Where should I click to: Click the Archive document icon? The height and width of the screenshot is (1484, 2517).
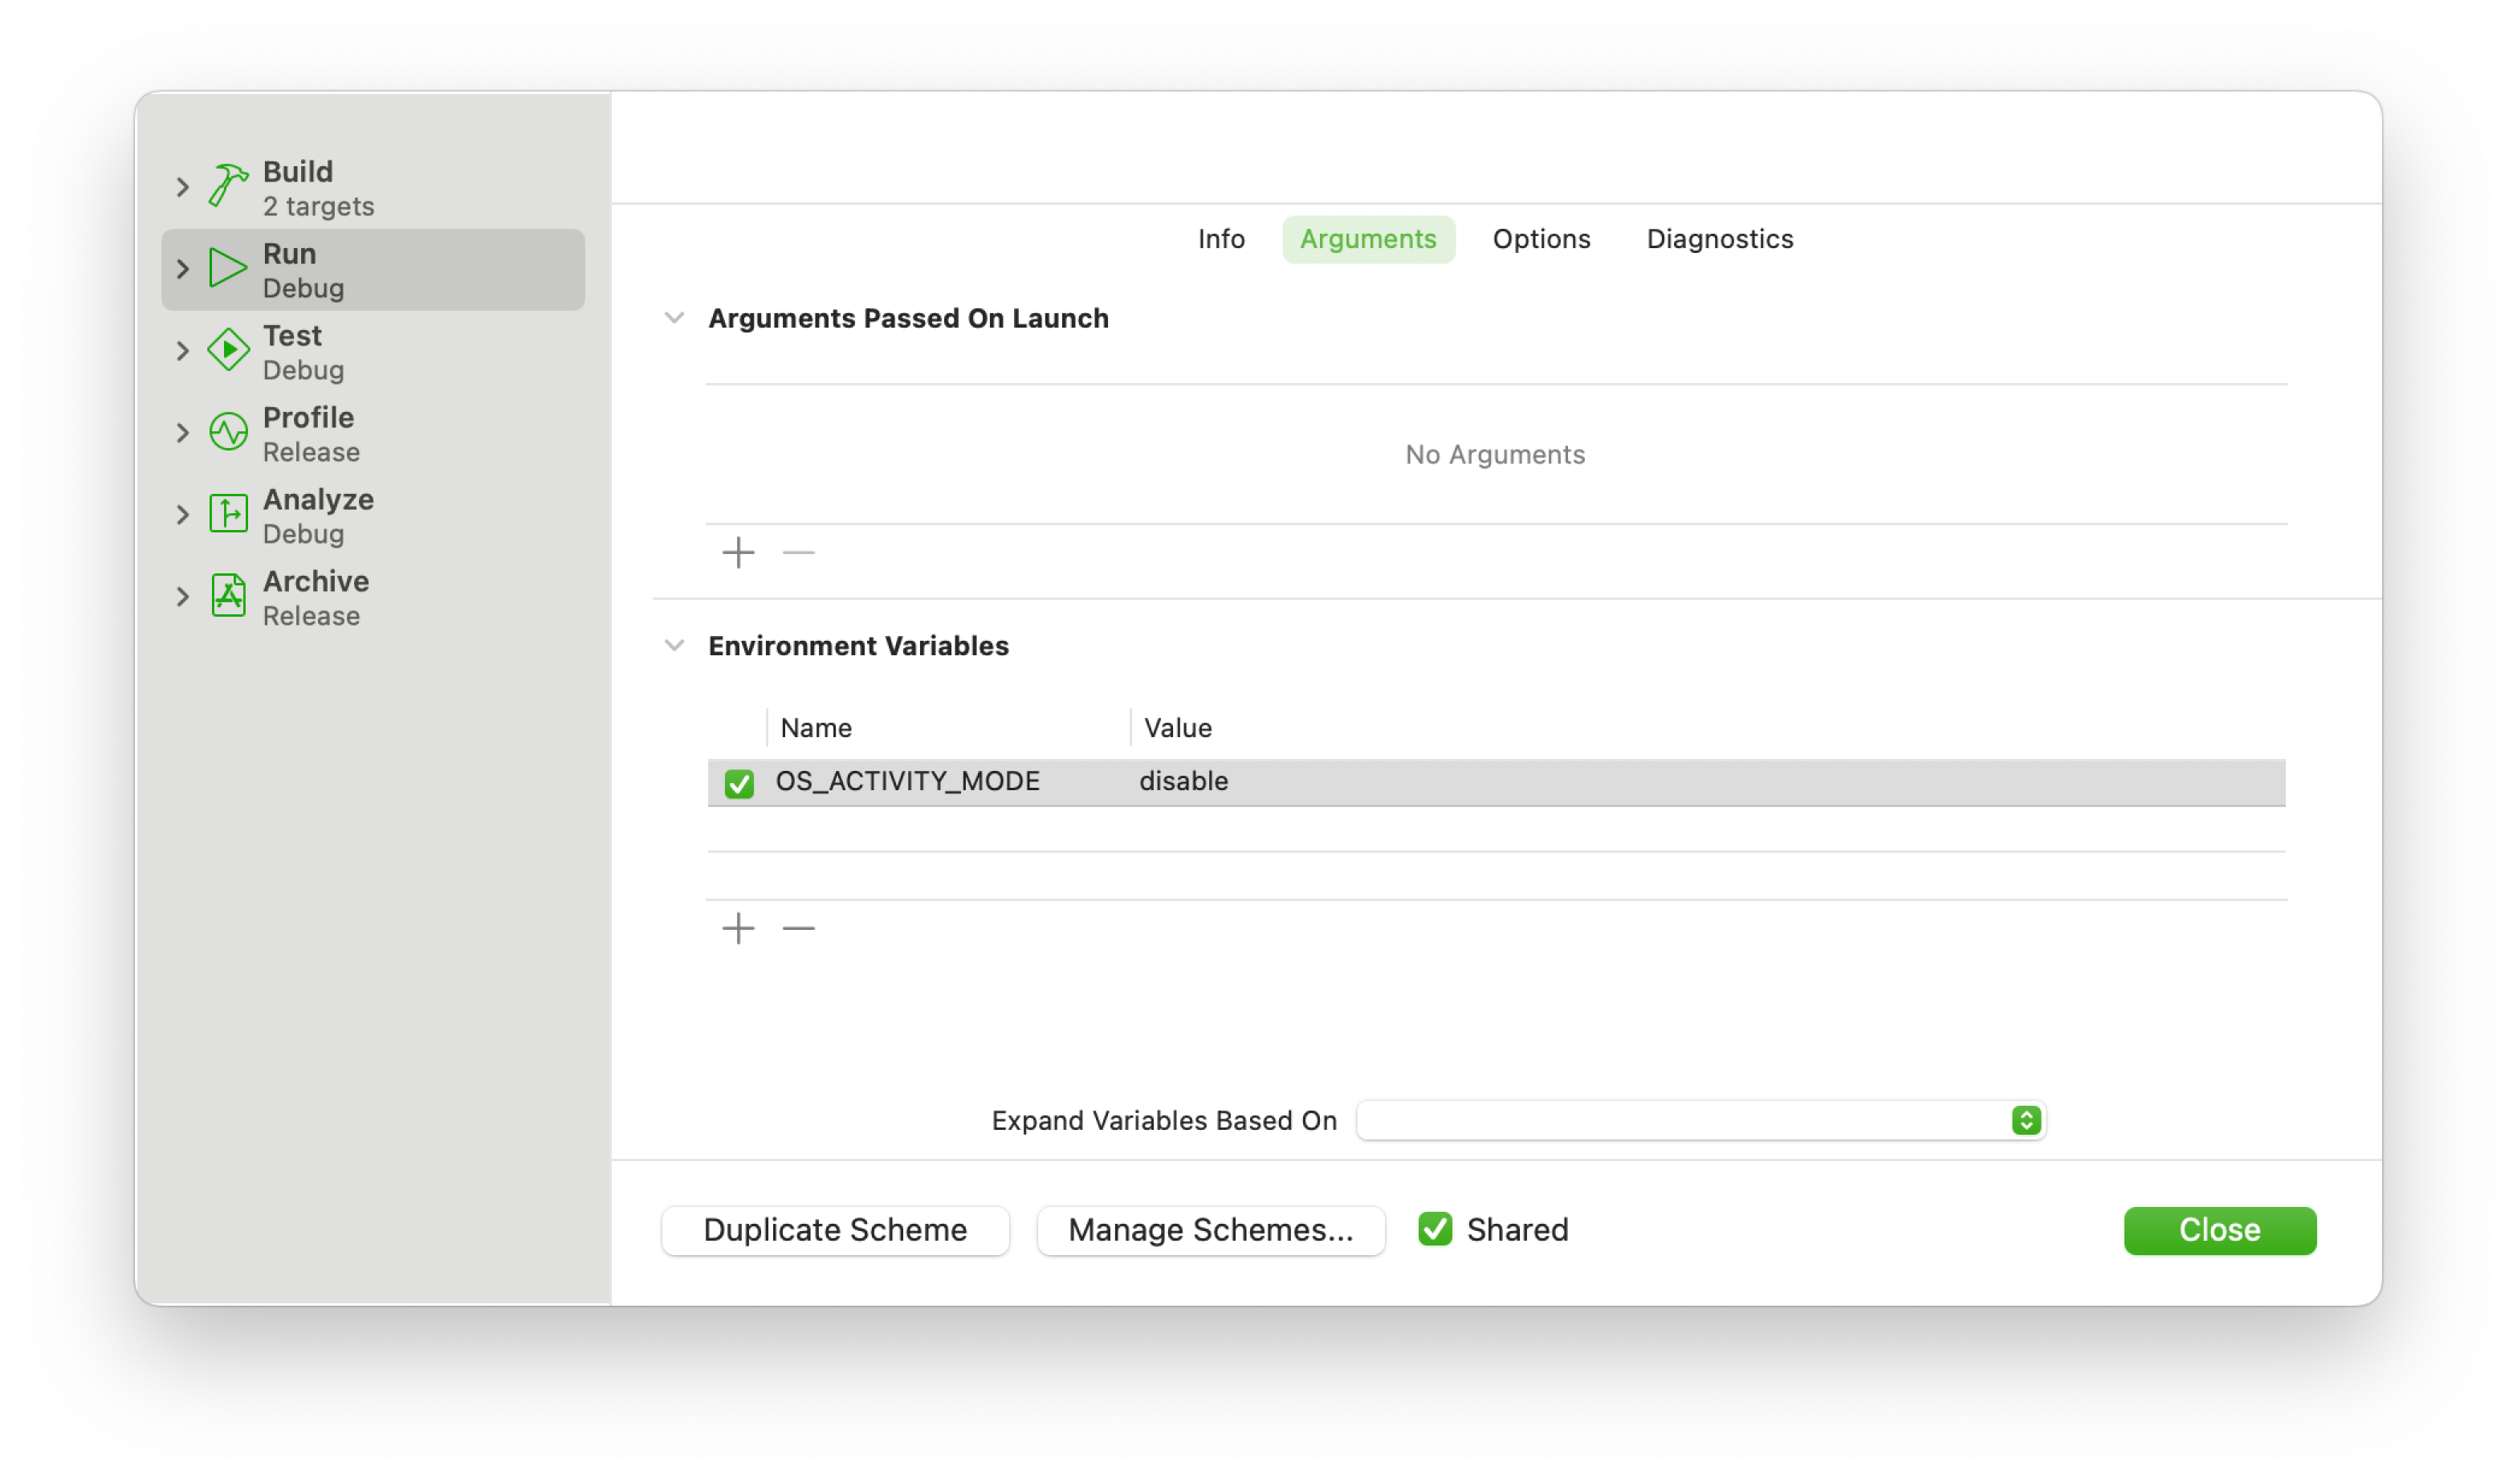[228, 596]
